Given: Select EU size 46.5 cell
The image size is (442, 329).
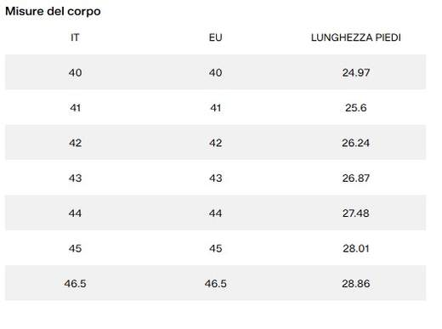Looking at the screenshot, I should coord(216,283).
